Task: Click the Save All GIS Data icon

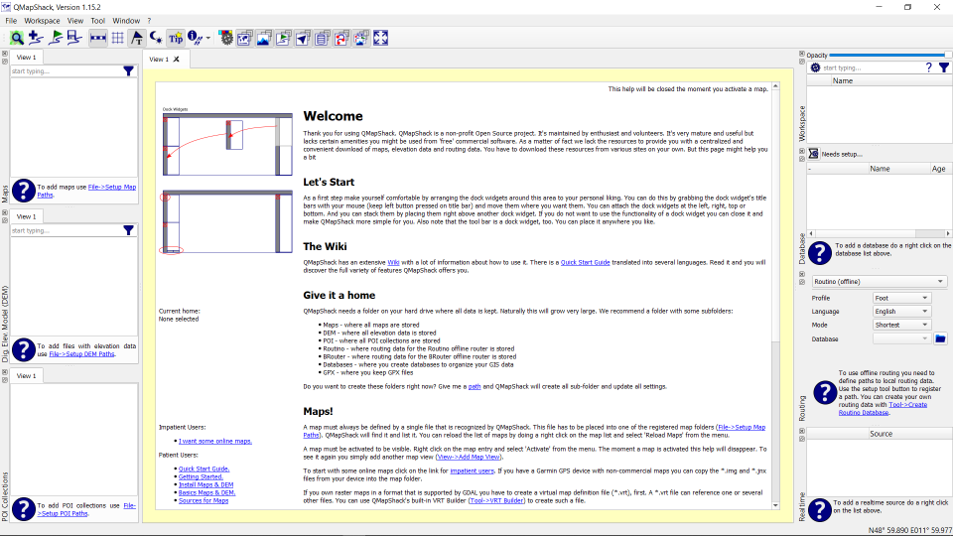Action: coord(74,39)
